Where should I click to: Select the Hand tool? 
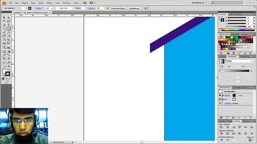(4, 66)
